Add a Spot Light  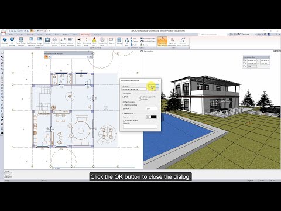coord(94,41)
